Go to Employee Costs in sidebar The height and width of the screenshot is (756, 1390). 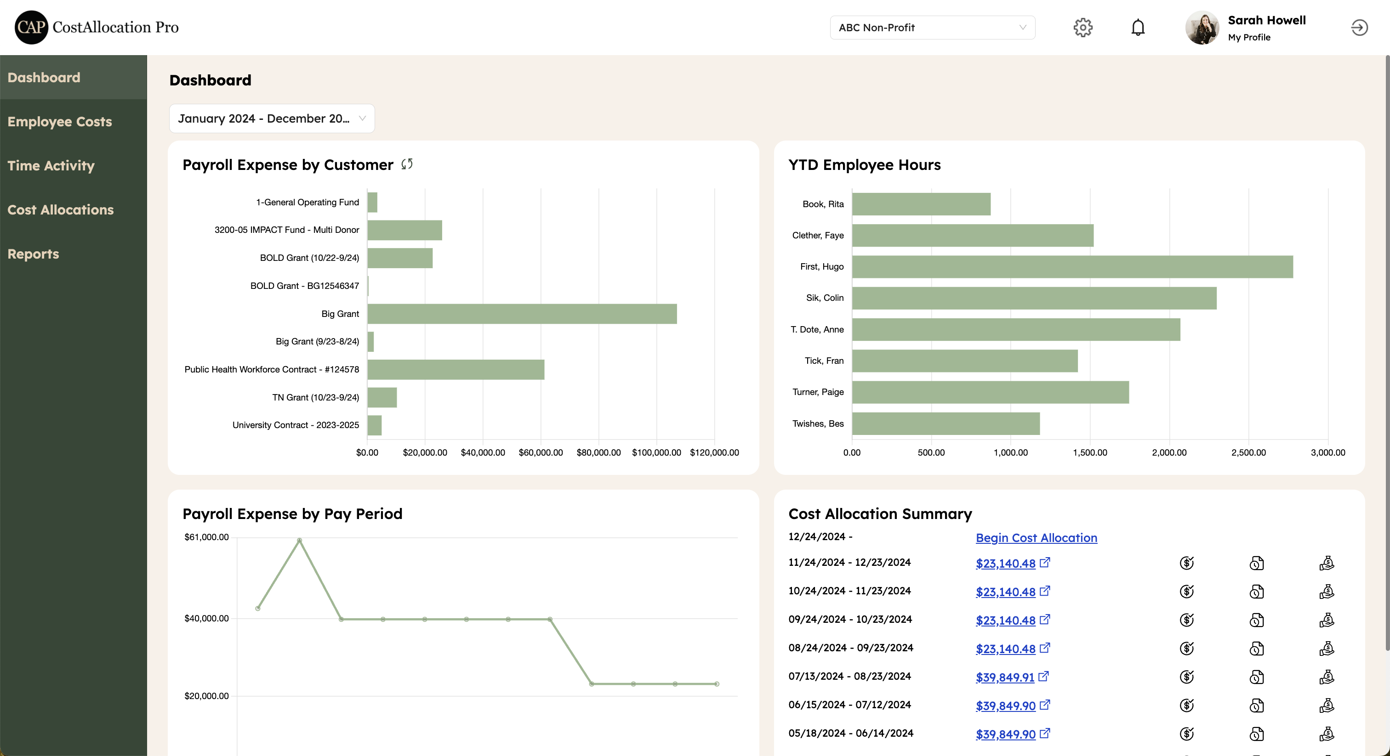point(59,122)
